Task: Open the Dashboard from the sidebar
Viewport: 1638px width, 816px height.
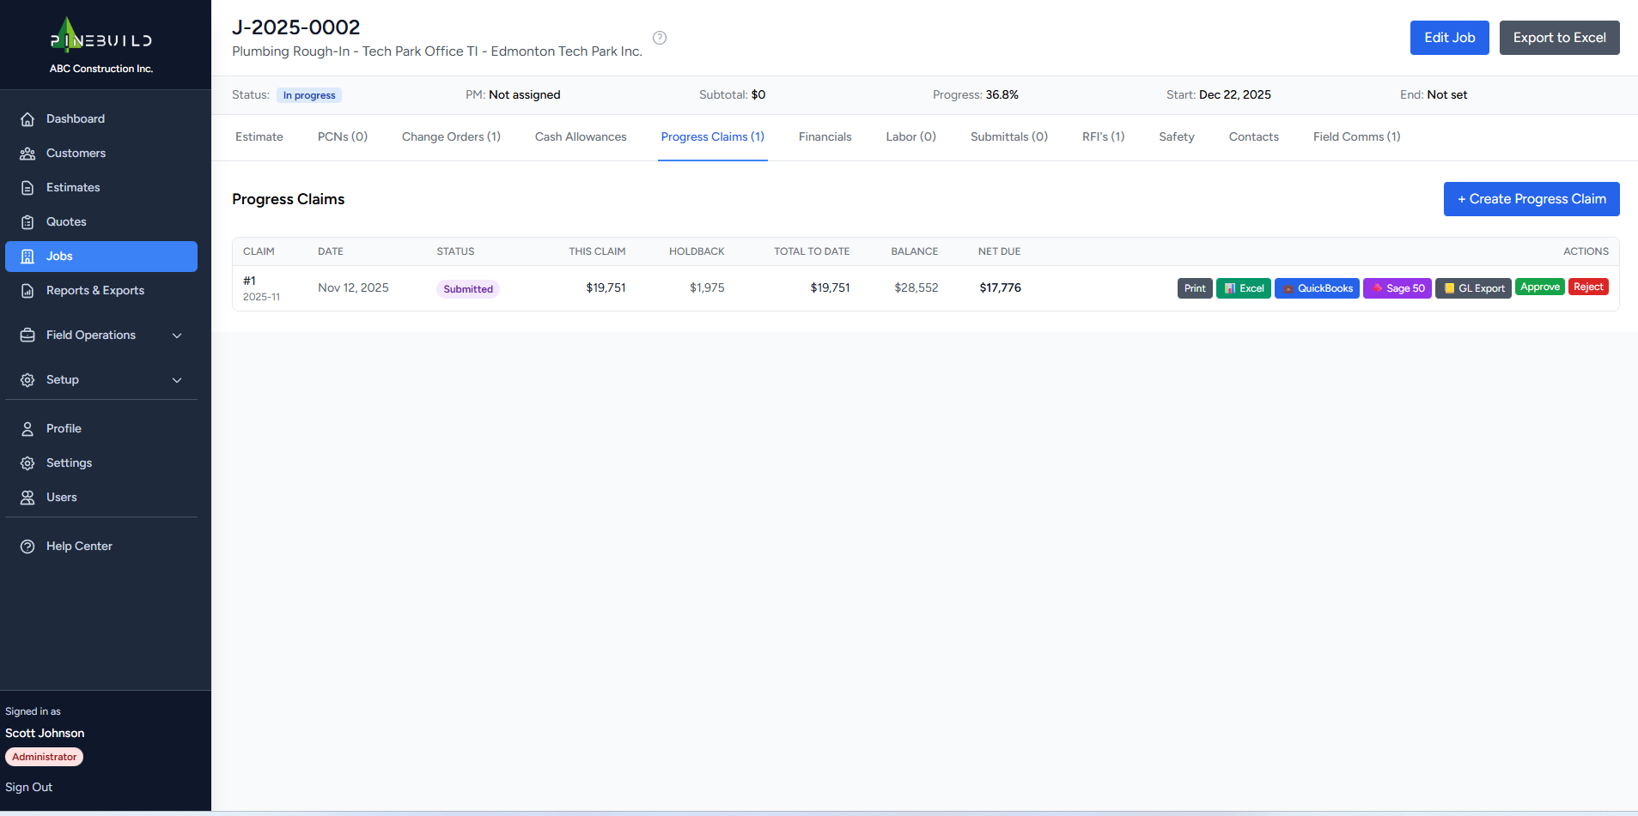Action: [x=76, y=118]
